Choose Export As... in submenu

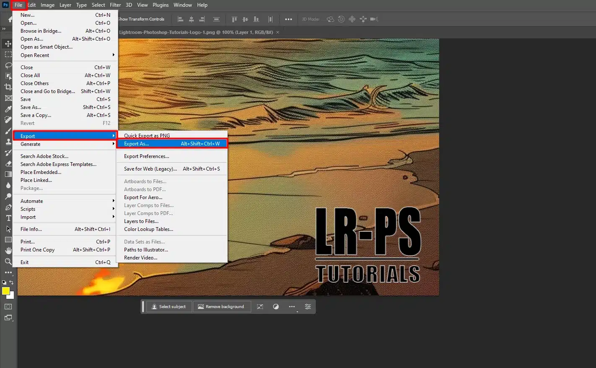[172, 144]
